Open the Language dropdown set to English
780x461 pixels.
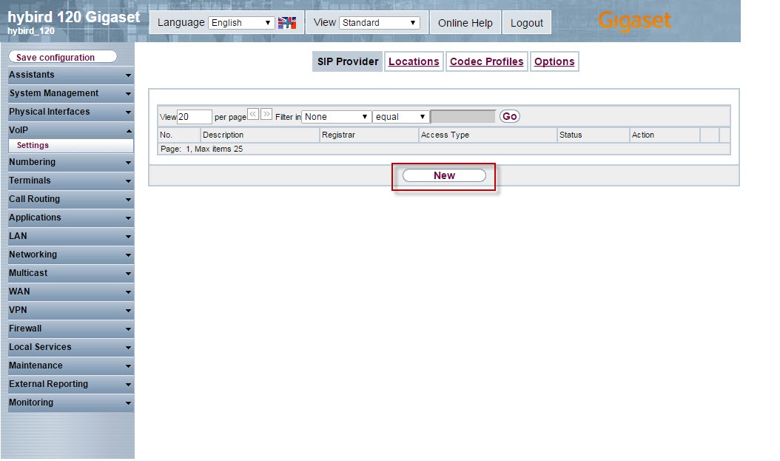(x=241, y=23)
